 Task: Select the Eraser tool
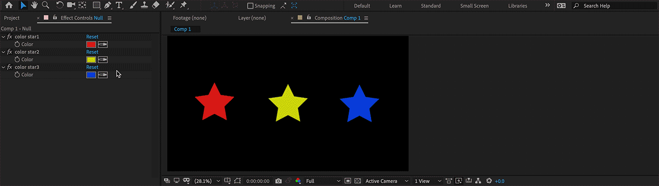point(156,6)
